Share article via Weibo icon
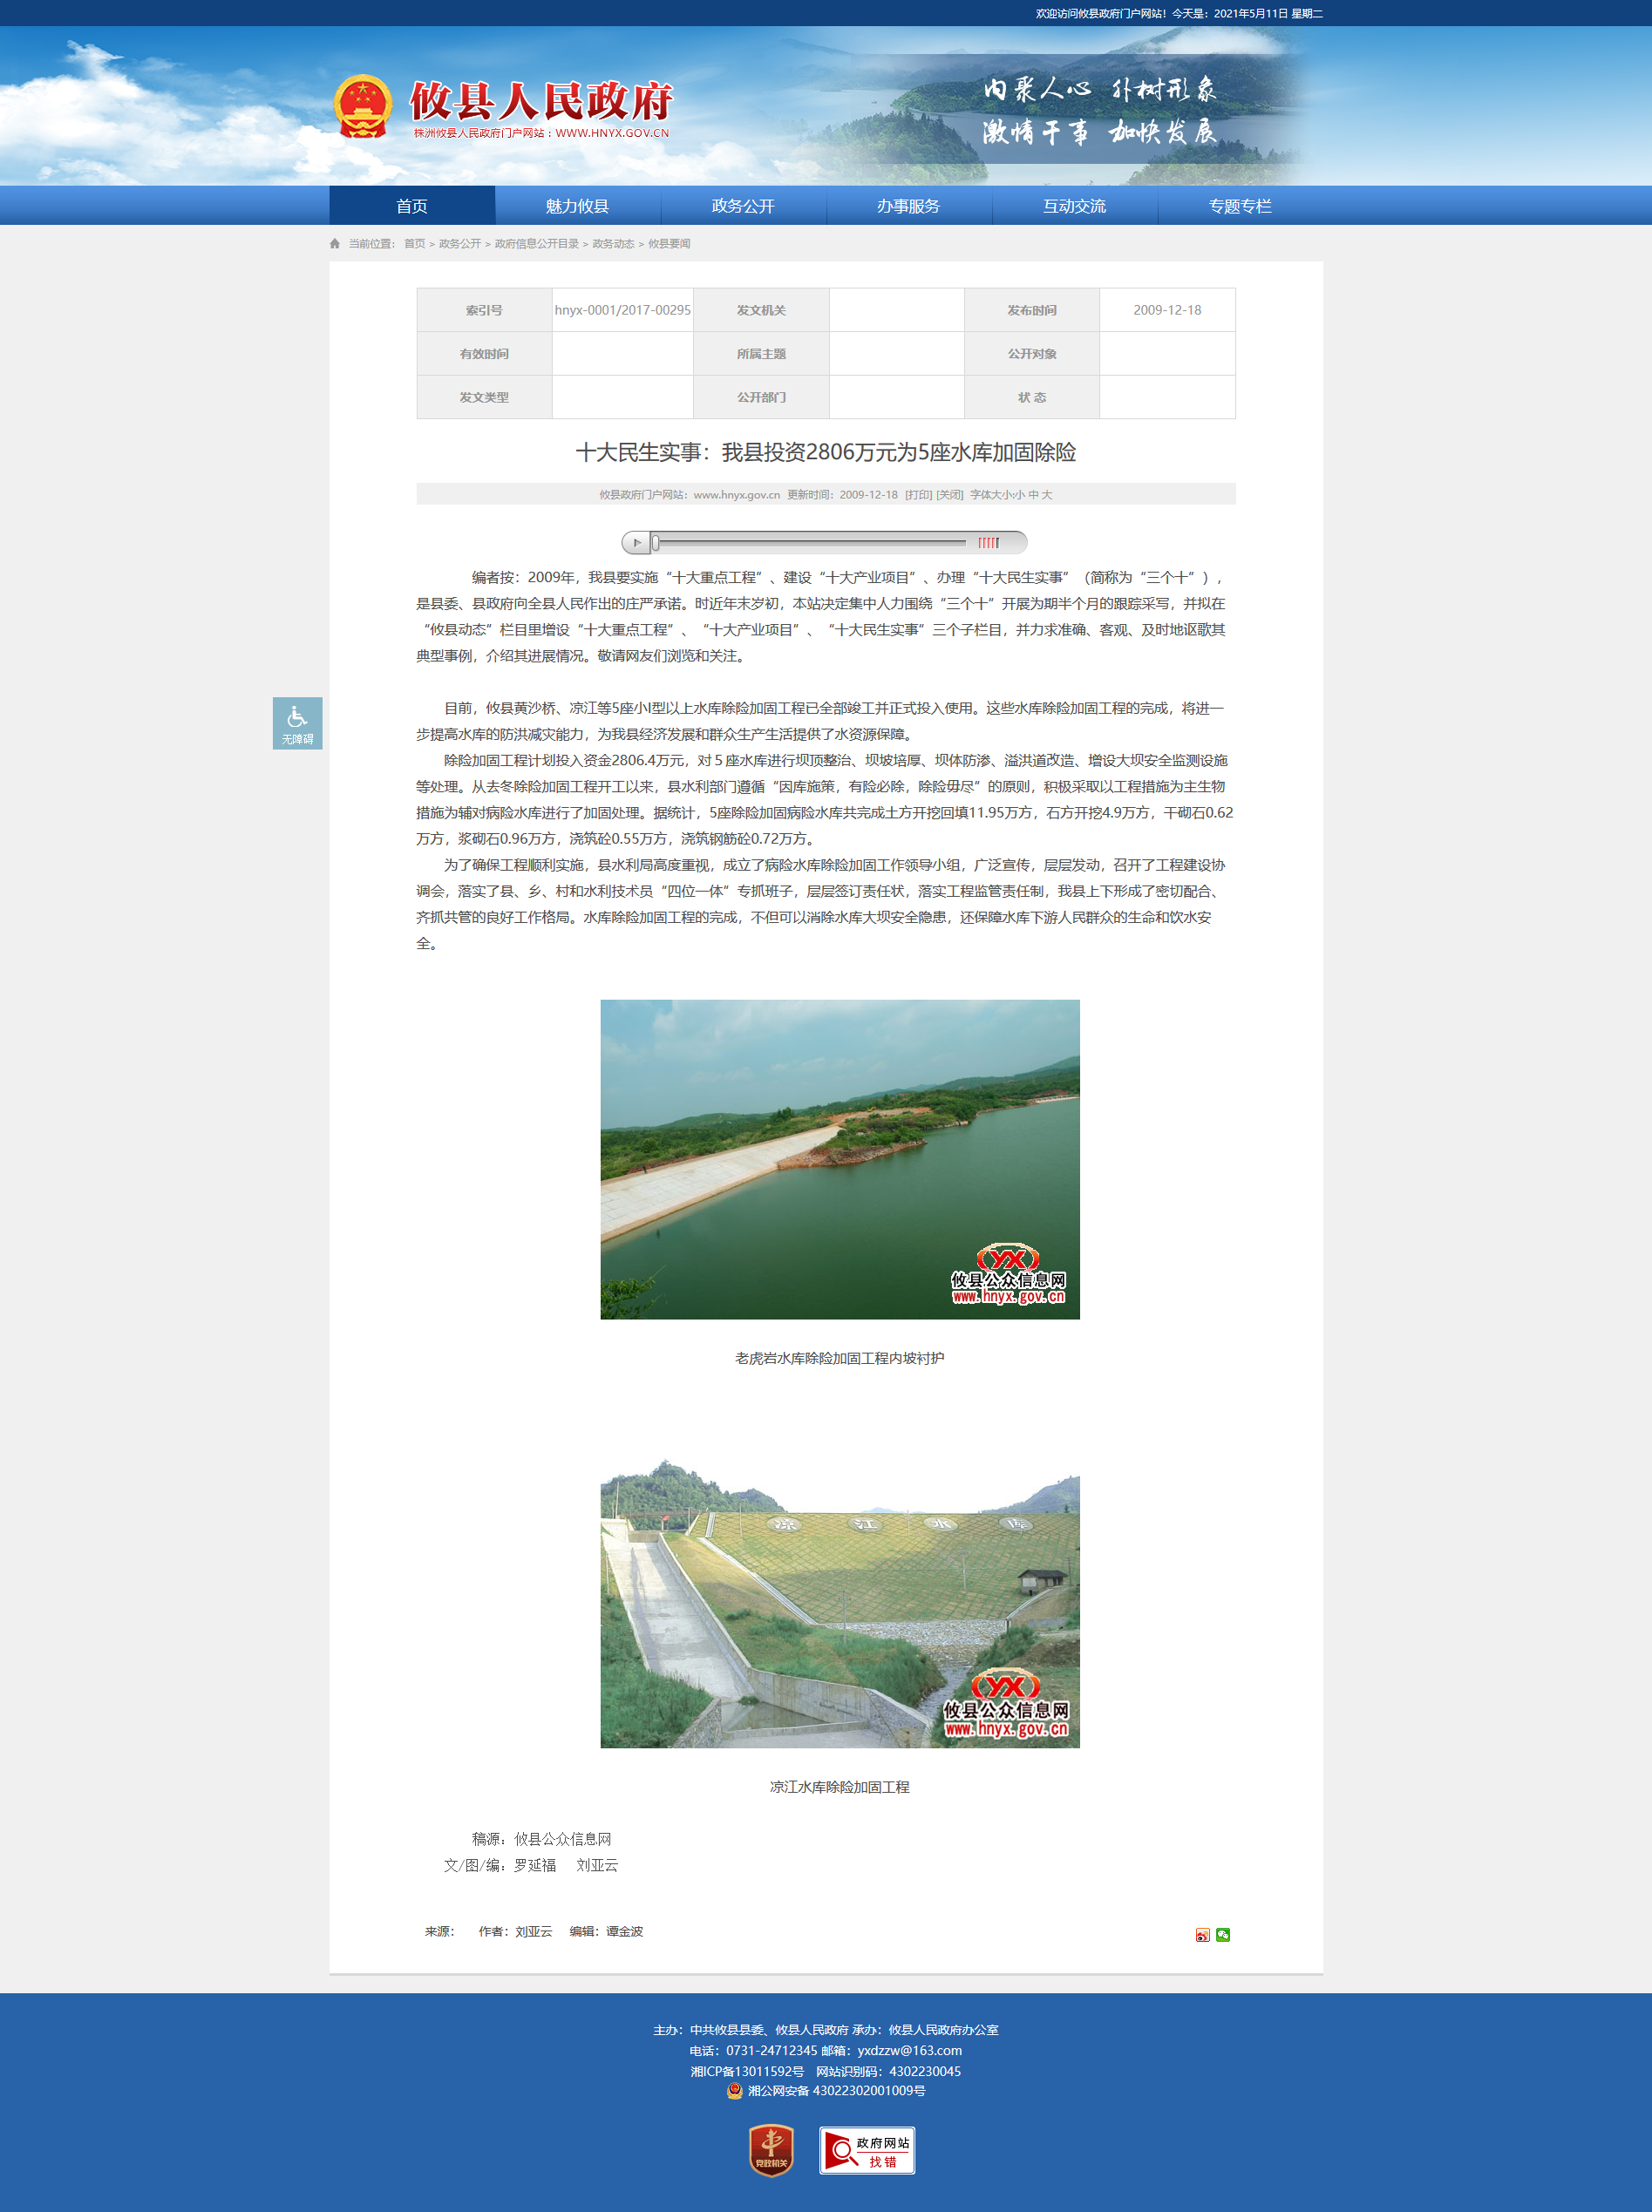The height and width of the screenshot is (2212, 1652). pos(1202,1935)
